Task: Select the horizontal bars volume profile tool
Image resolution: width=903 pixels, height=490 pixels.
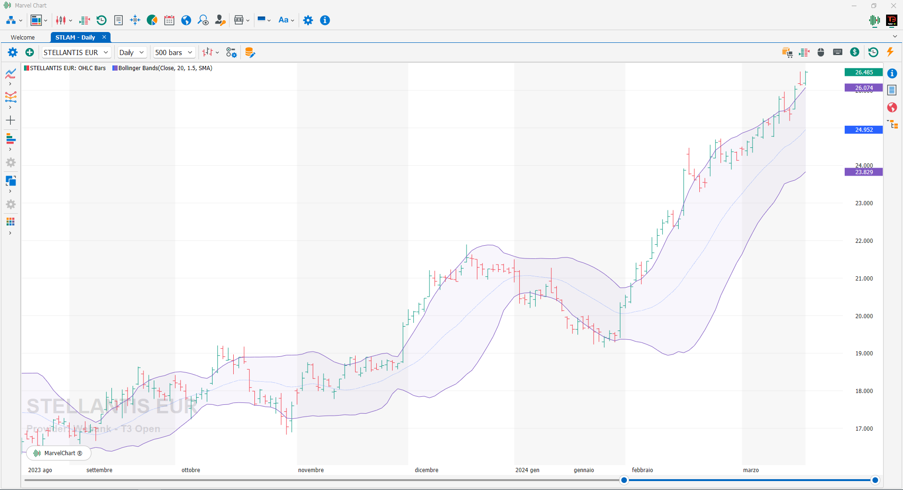Action: coord(11,139)
